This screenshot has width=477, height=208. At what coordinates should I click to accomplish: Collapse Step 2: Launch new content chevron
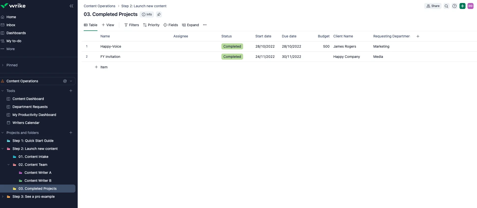3,149
